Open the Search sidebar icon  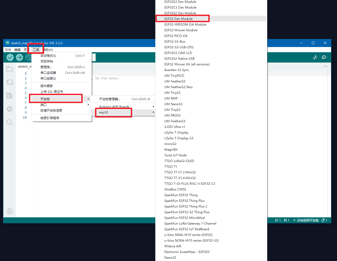tap(10, 122)
